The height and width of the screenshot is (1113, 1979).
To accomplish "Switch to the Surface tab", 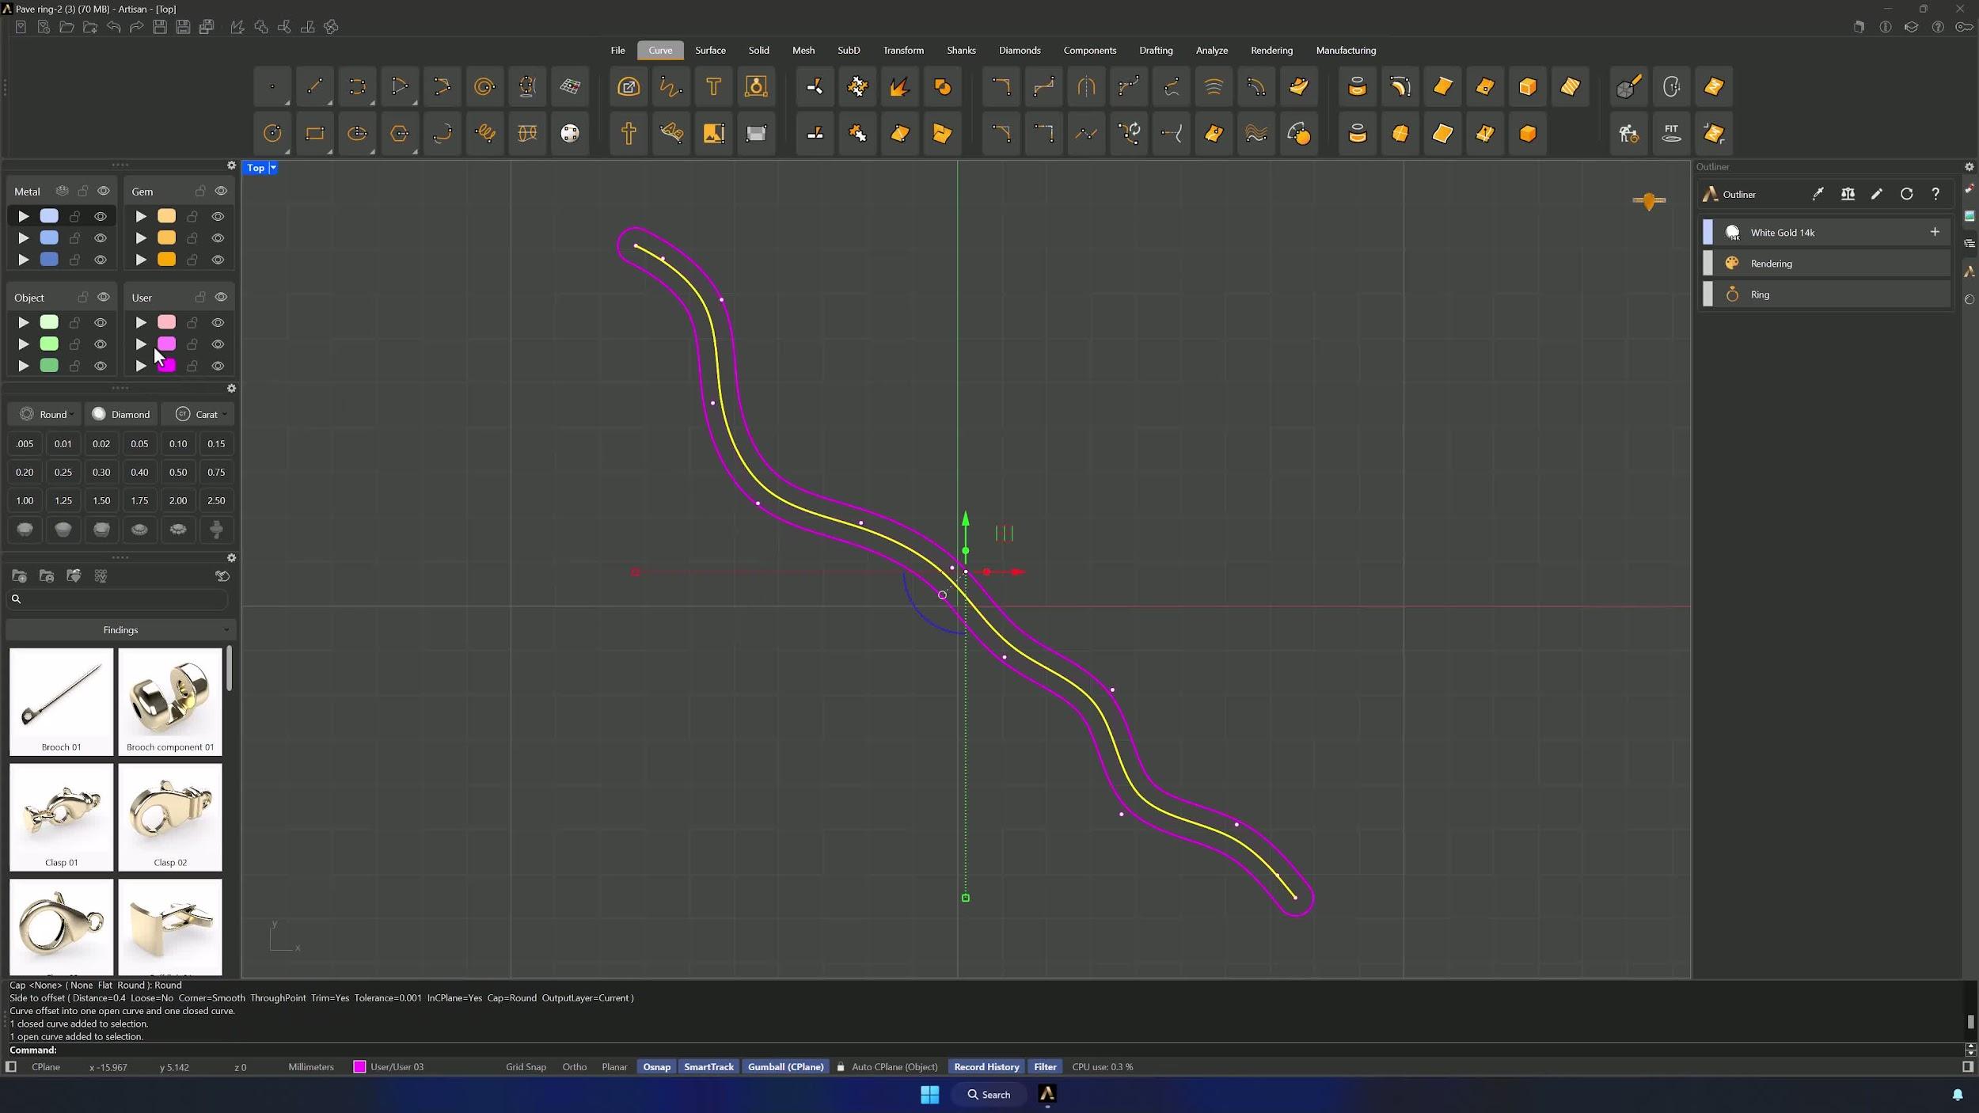I will tap(710, 50).
